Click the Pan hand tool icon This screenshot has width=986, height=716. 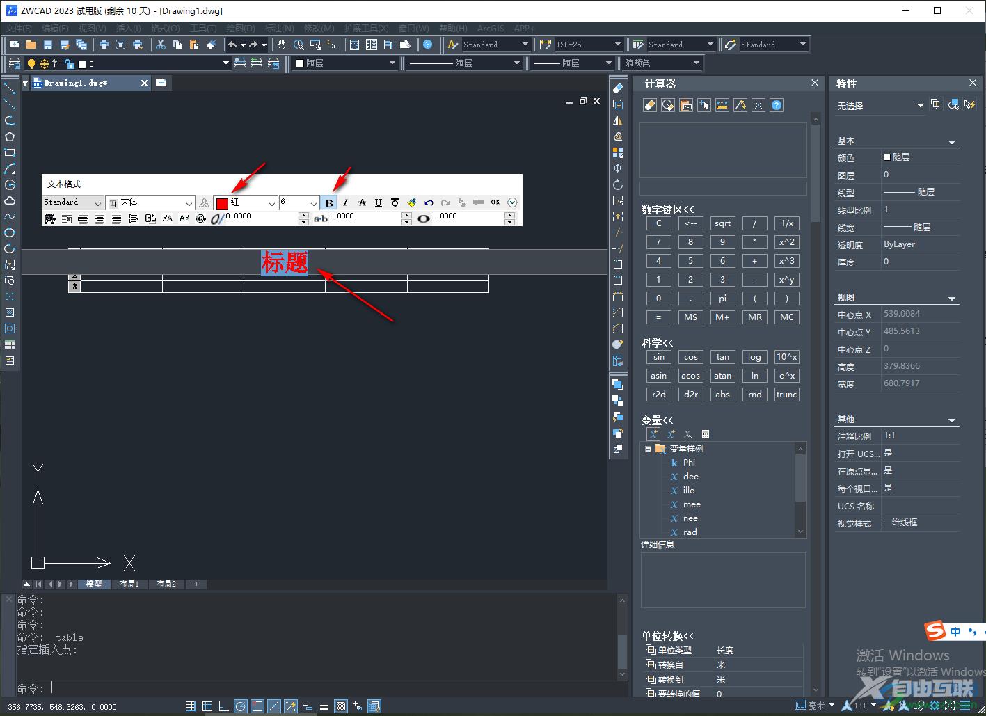[x=281, y=45]
